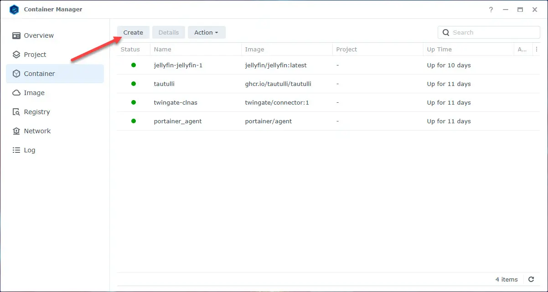Click image text ghcr.io/tautulli/tautulli
Screen dimensions: 548x292
coord(278,84)
